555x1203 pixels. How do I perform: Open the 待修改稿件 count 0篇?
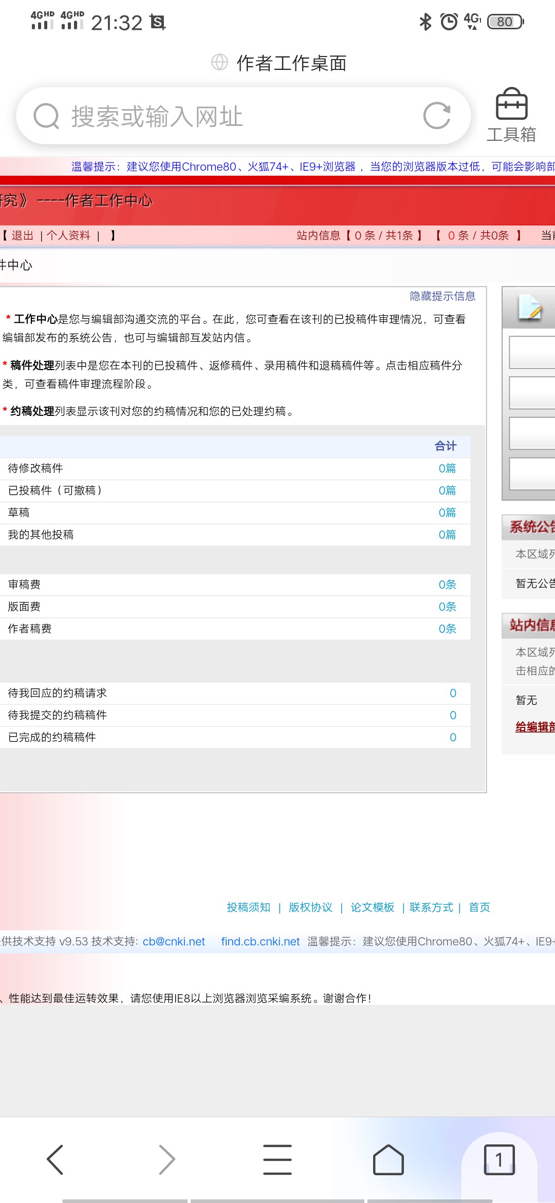(x=447, y=468)
